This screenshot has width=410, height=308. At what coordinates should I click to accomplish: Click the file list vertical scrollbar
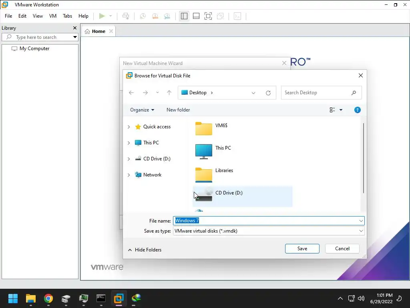[364, 158]
